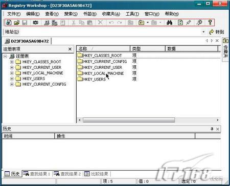Image resolution: width=230 pixels, height=186 pixels.
Task: Click the 转到 go button
Action: click(x=216, y=32)
